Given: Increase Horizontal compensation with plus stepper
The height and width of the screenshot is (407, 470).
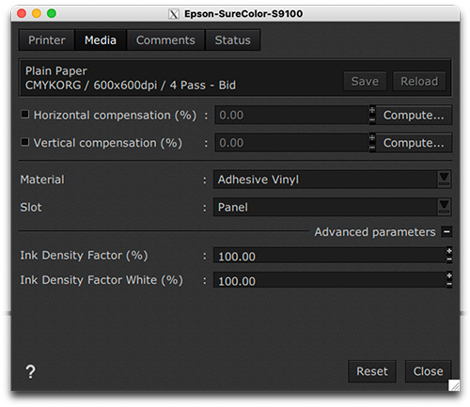Looking at the screenshot, I should coord(372,110).
